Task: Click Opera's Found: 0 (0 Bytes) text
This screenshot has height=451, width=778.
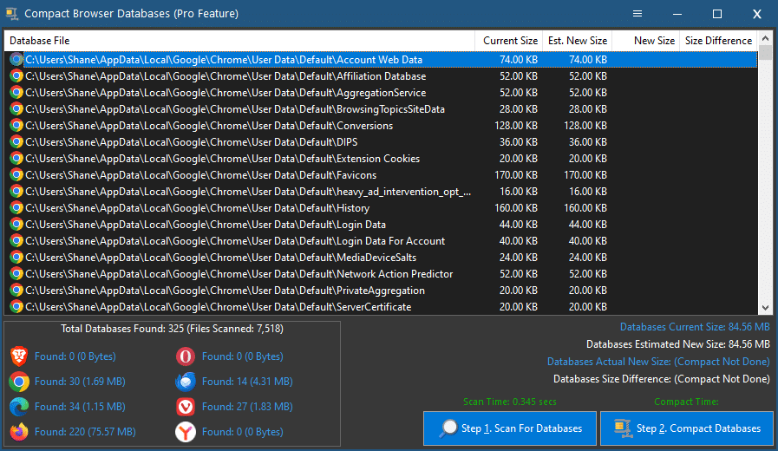Action: coord(243,356)
